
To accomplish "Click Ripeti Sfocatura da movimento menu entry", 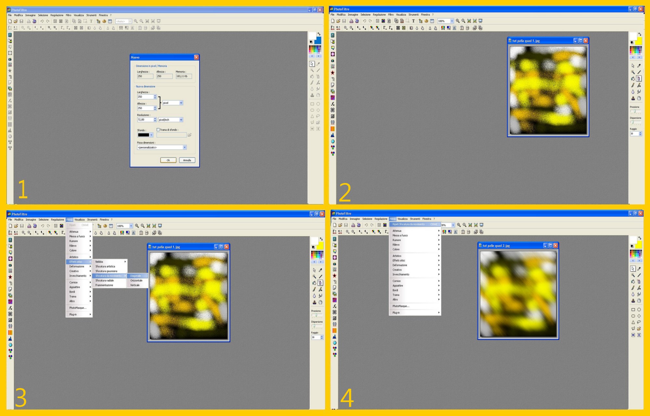I will click(409, 224).
